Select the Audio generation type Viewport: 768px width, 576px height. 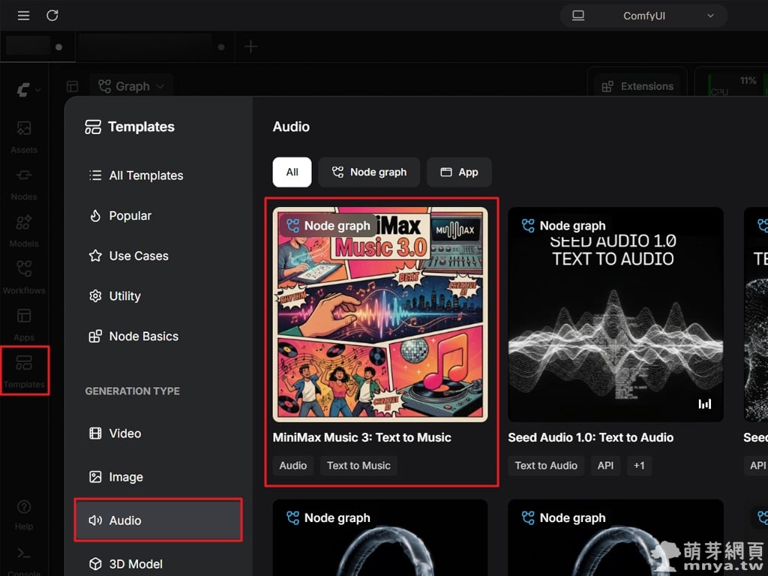(x=157, y=520)
